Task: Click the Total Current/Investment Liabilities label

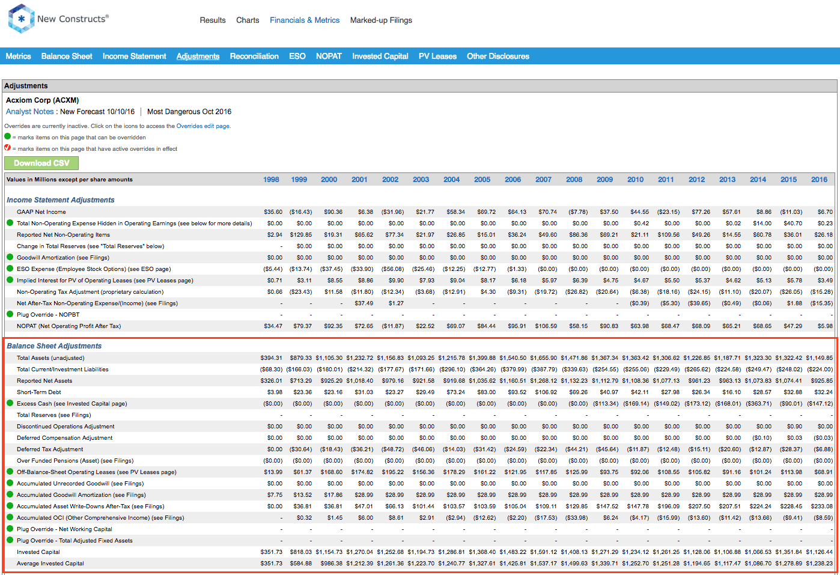Action: [x=62, y=370]
